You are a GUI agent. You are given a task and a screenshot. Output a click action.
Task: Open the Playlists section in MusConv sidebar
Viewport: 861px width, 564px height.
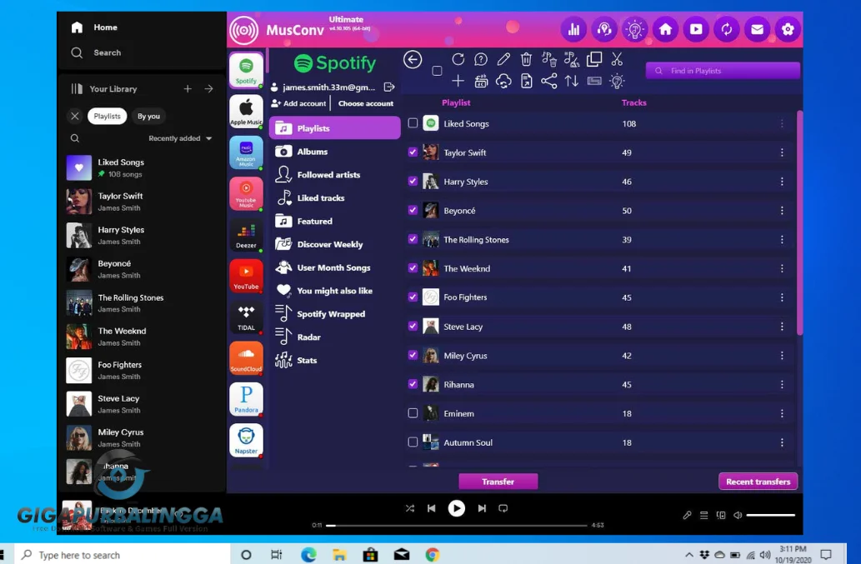pos(335,127)
